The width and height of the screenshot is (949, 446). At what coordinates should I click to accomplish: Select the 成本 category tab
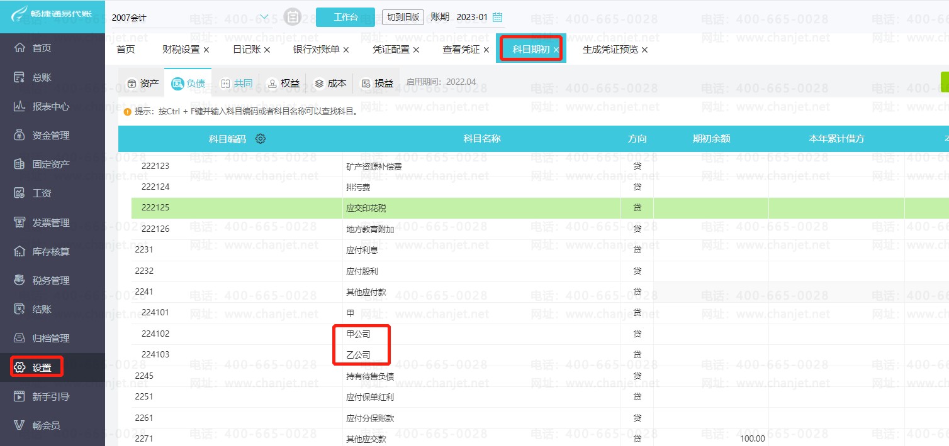(x=330, y=84)
